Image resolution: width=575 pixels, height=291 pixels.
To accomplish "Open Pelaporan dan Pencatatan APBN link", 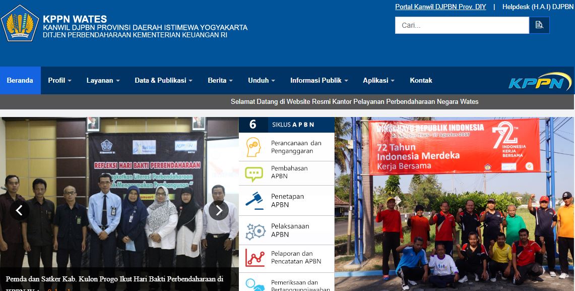I will (x=296, y=258).
